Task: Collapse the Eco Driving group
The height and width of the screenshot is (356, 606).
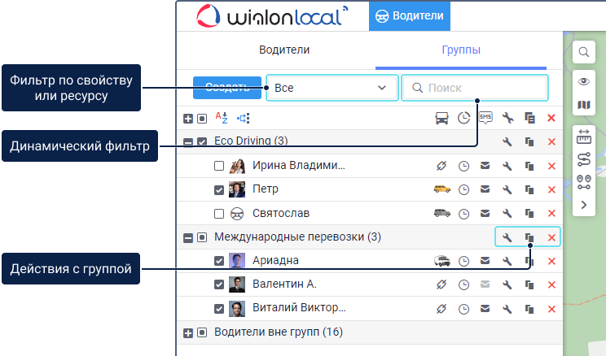Action: tap(188, 142)
